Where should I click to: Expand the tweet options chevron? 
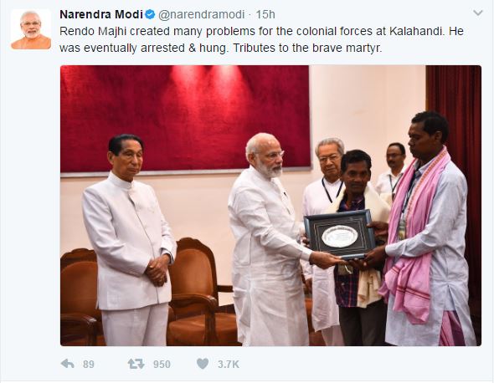(478, 13)
